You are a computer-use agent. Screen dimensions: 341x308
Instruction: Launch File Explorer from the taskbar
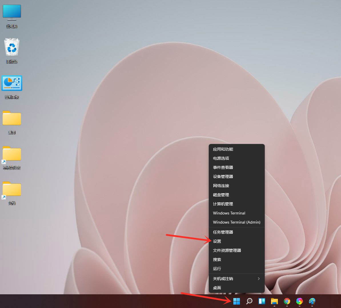[x=274, y=301]
